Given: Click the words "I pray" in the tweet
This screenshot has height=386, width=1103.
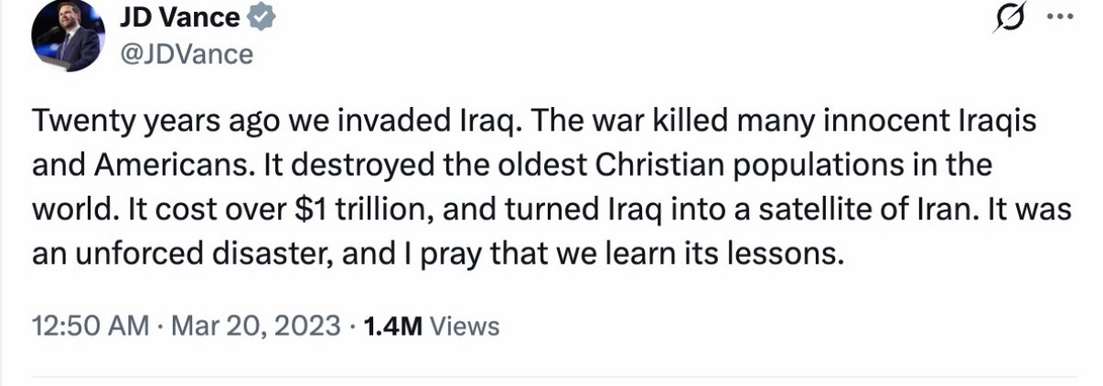Looking at the screenshot, I should tap(444, 253).
